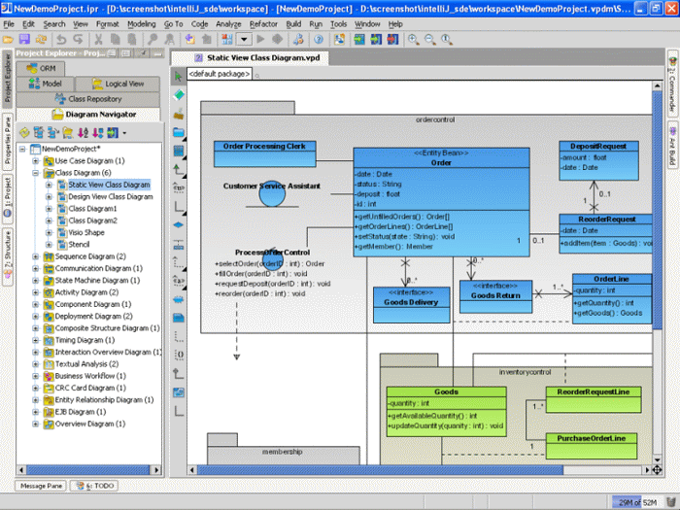Image resolution: width=680 pixels, height=510 pixels.
Task: Open the run configuration dropdown arrow
Action: [244, 40]
